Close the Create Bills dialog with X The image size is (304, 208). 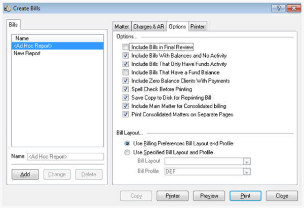point(294,8)
